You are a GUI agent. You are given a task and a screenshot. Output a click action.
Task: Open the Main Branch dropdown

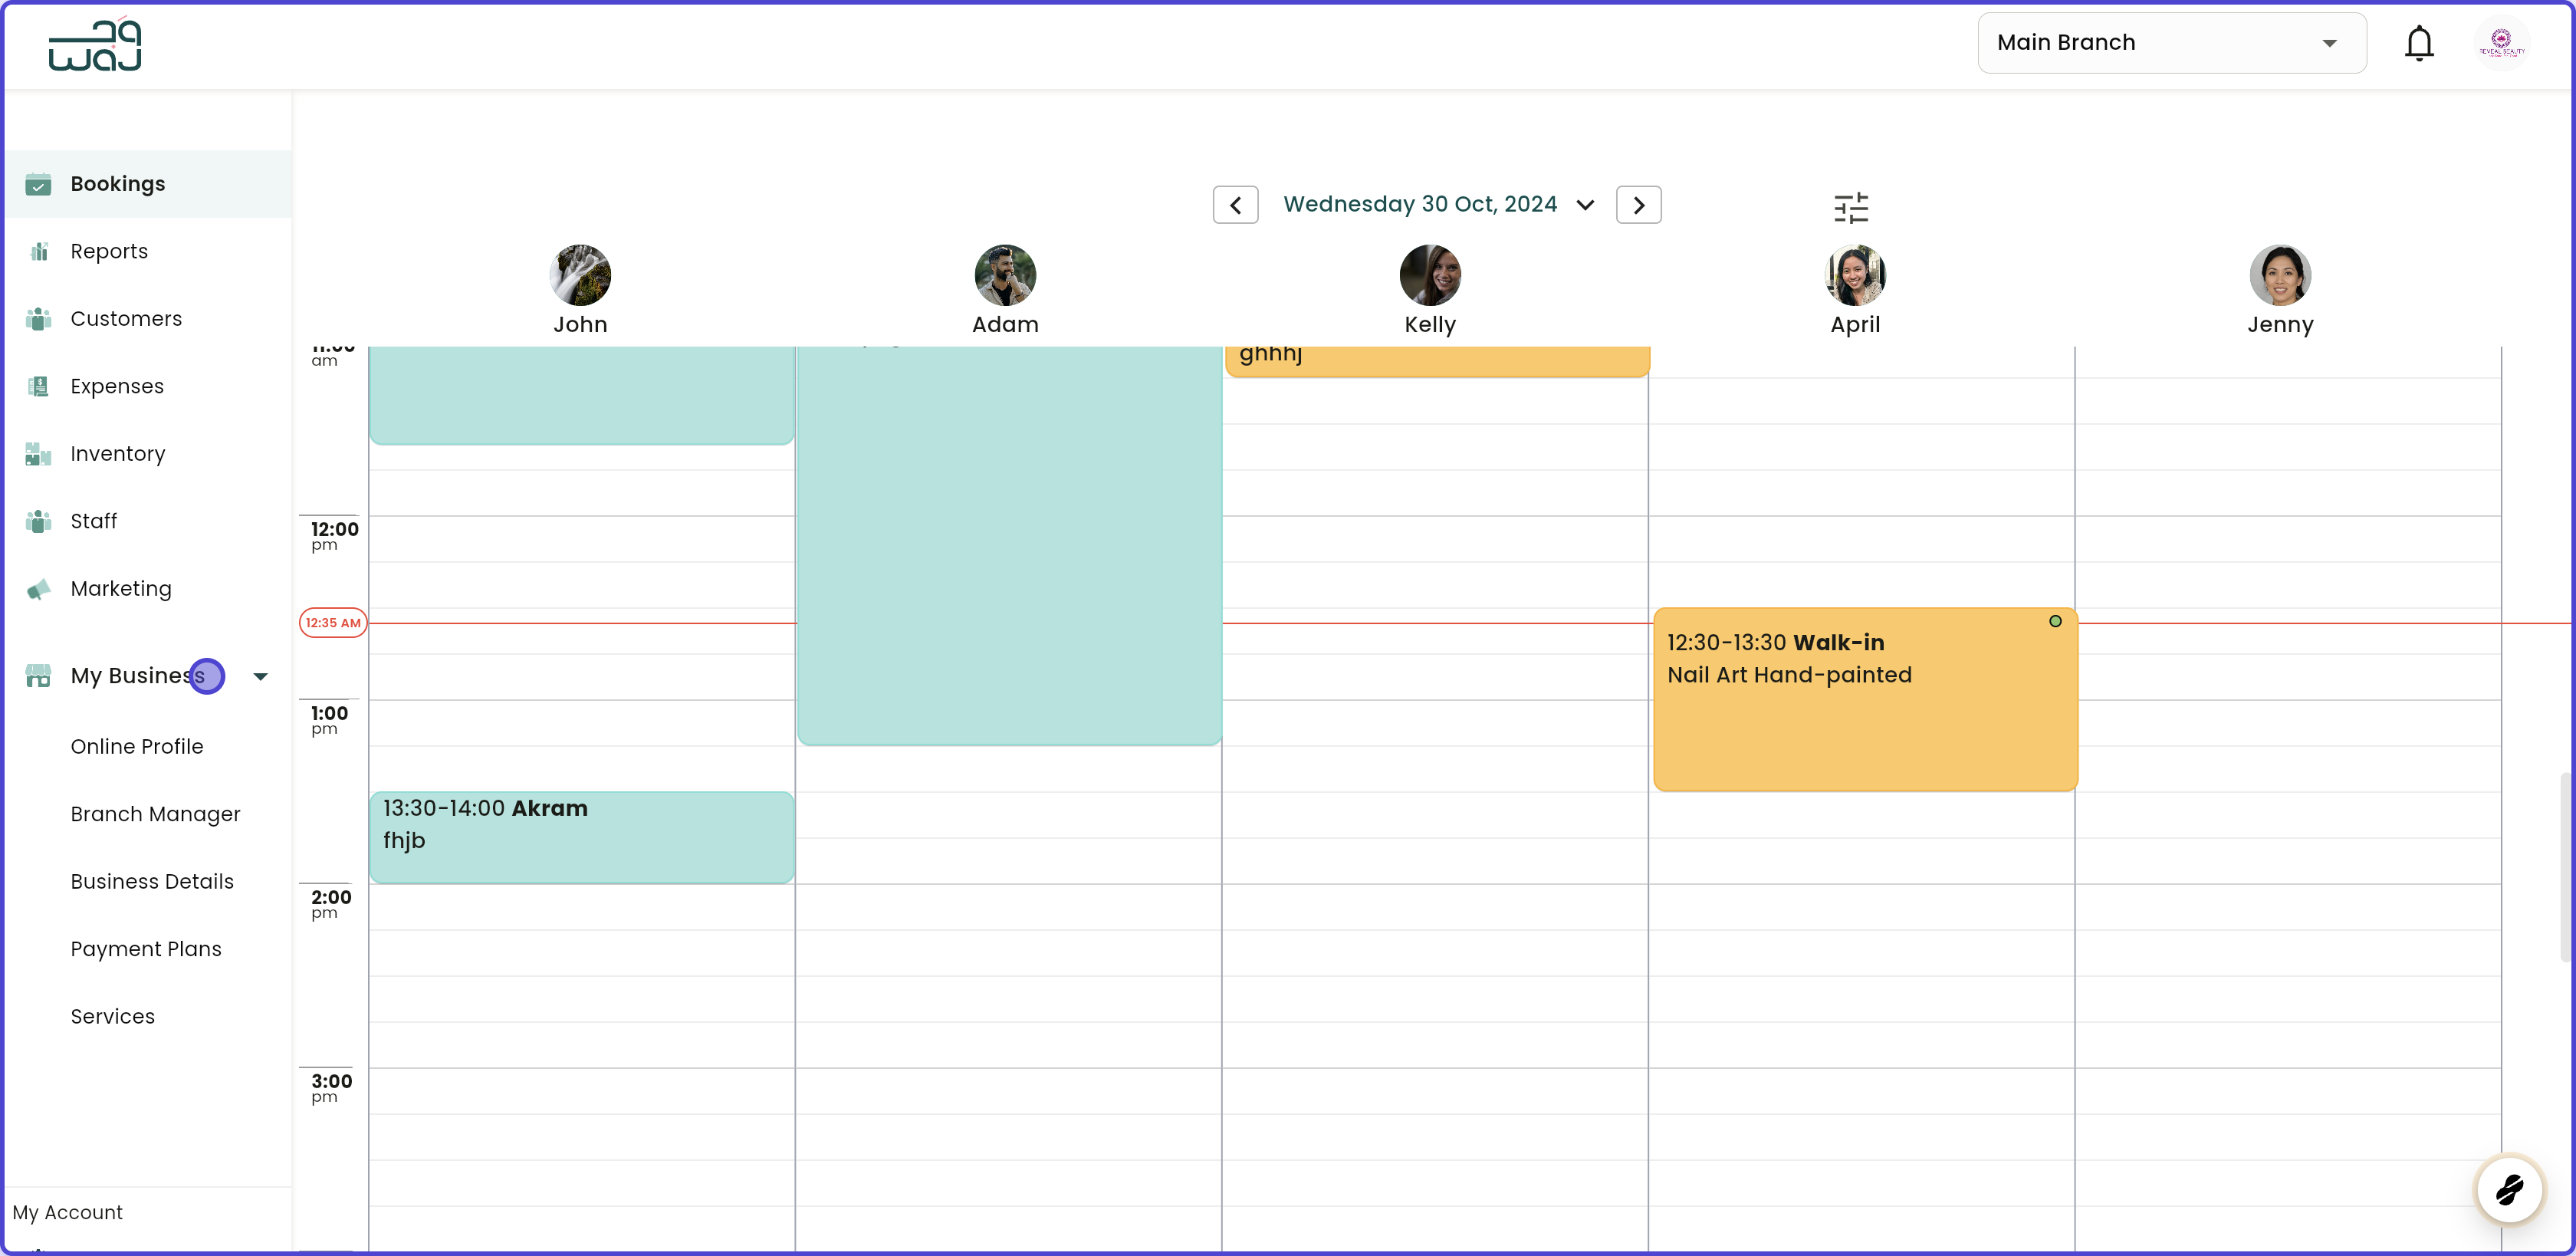(x=2171, y=43)
